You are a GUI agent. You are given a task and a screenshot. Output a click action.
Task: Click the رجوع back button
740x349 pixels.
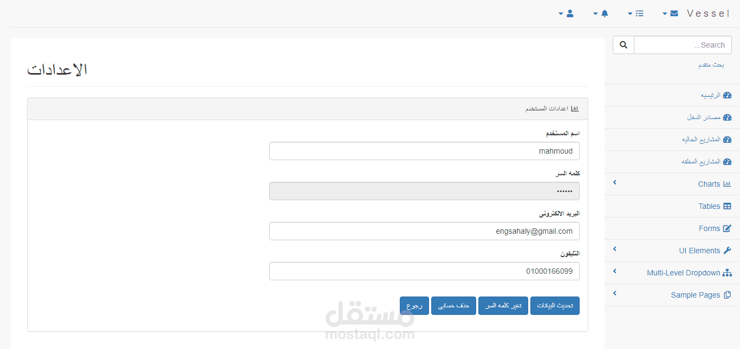click(414, 306)
